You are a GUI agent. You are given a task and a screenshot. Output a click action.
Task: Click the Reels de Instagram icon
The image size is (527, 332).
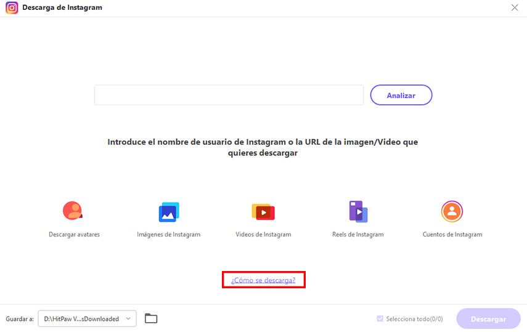pyautogui.click(x=358, y=212)
